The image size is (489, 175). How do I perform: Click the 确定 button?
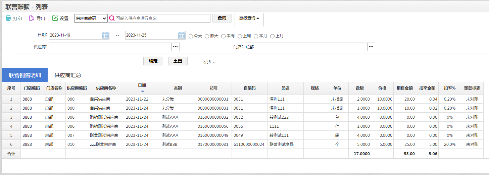click(x=153, y=61)
